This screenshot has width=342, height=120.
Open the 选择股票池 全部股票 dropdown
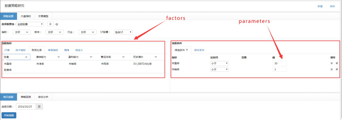30,24
